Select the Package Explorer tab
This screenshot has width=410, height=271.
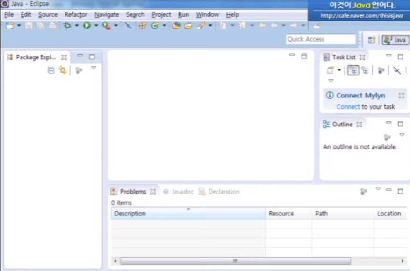pos(36,57)
